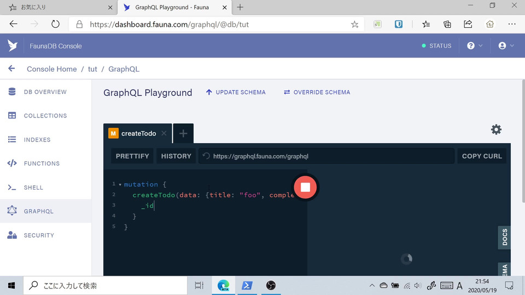The width and height of the screenshot is (525, 295).
Task: Open the volume control tray icon
Action: tap(417, 286)
